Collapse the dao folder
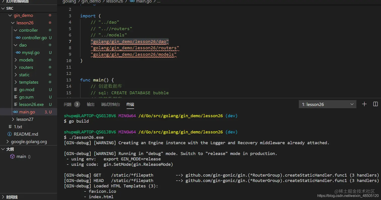Viewport: 381px width, 200px height. [x=16, y=45]
